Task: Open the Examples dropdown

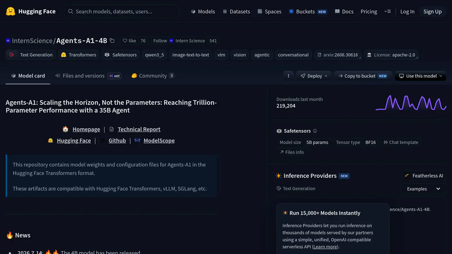Action: (x=423, y=189)
